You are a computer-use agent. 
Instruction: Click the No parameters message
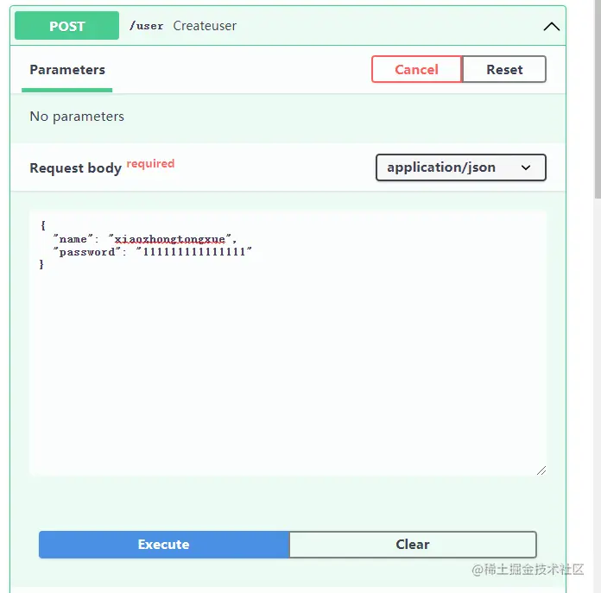pyautogui.click(x=77, y=116)
